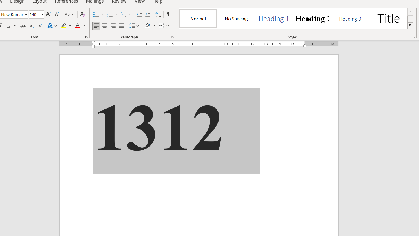Open the Mailings ribbon tab

(95, 2)
